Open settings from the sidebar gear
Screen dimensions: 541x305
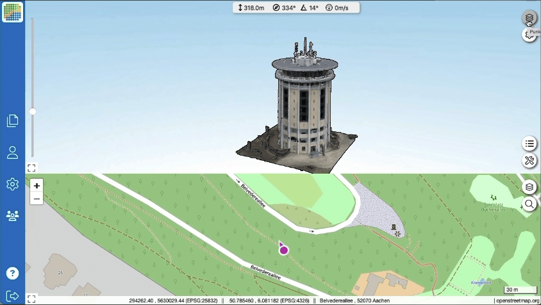coord(12,185)
